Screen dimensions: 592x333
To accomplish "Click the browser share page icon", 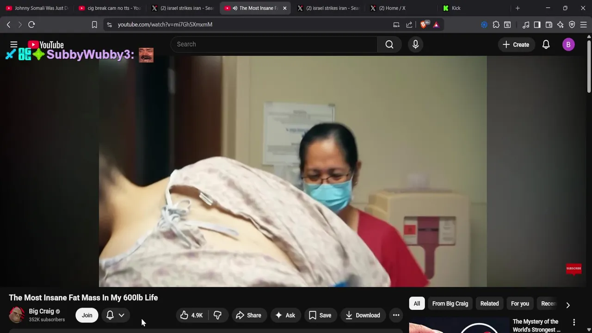I will click(x=409, y=25).
